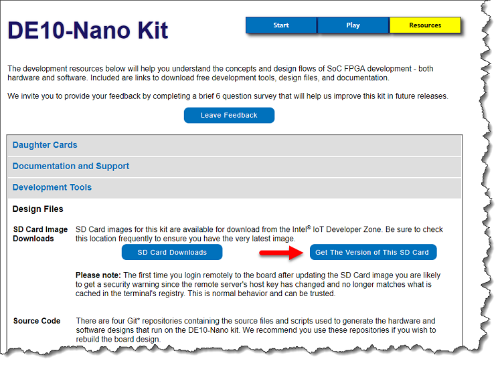This screenshot has width=502, height=365.
Task: Click the Leave Feedback button
Action: click(x=229, y=116)
